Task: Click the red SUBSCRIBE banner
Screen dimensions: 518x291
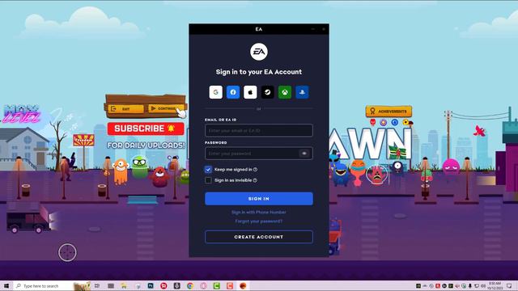Action: pos(146,129)
